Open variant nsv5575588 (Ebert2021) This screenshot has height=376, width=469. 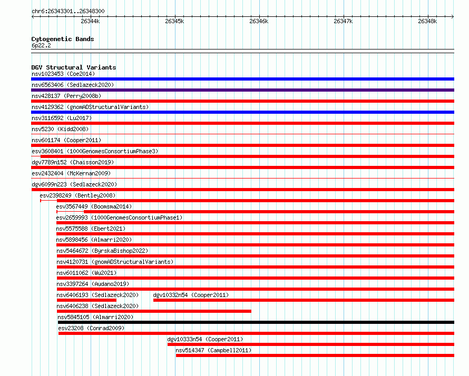click(x=91, y=229)
